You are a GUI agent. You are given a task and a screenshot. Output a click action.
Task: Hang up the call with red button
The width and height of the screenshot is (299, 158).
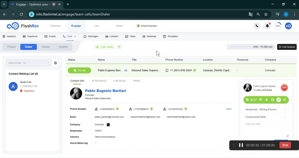(284, 88)
